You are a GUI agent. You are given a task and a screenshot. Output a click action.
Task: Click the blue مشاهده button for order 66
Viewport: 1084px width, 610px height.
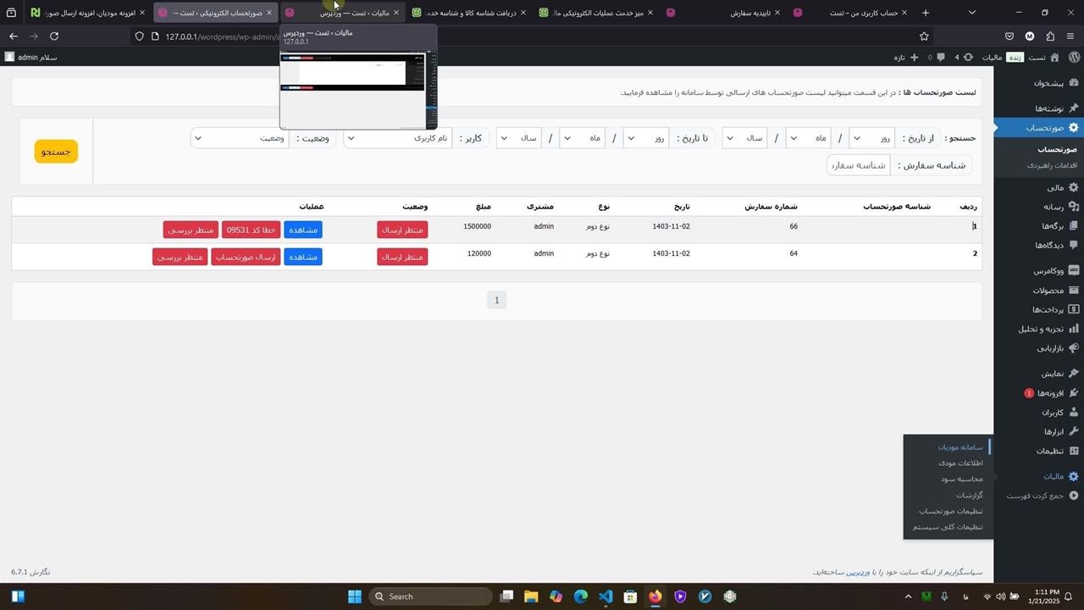(x=303, y=230)
